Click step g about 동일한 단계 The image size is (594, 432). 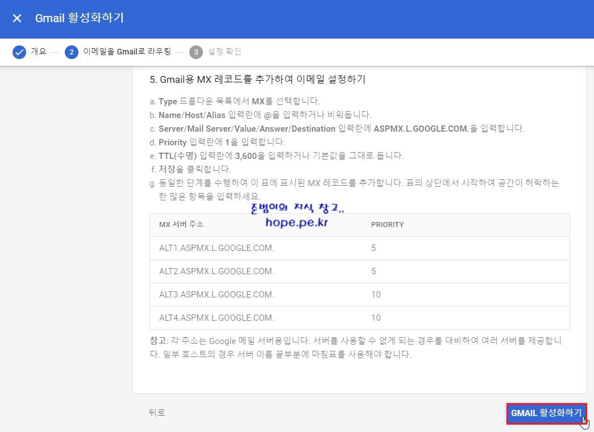tap(354, 190)
